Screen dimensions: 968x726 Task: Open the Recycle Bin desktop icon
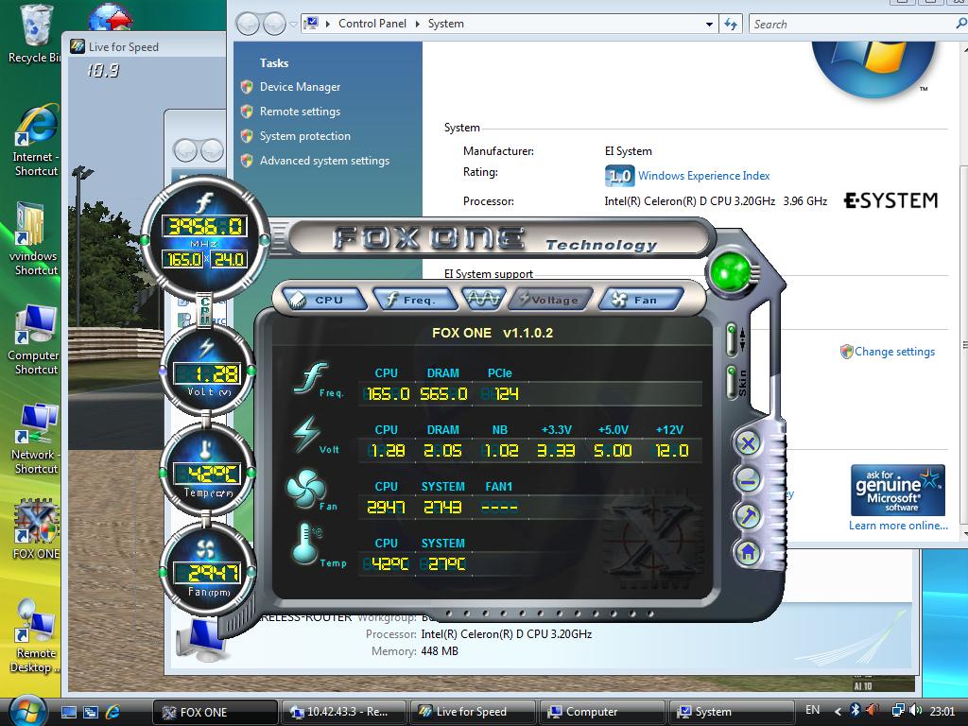(x=35, y=35)
